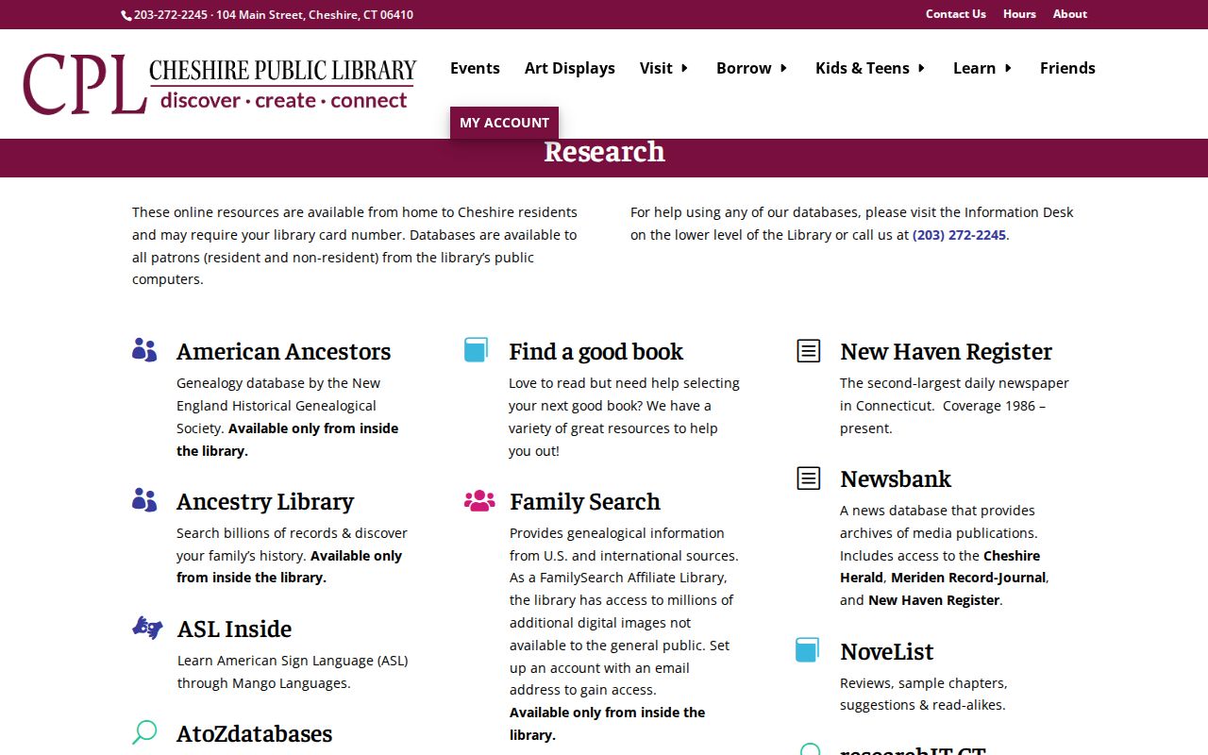Open the Newsbank heading link

point(896,478)
